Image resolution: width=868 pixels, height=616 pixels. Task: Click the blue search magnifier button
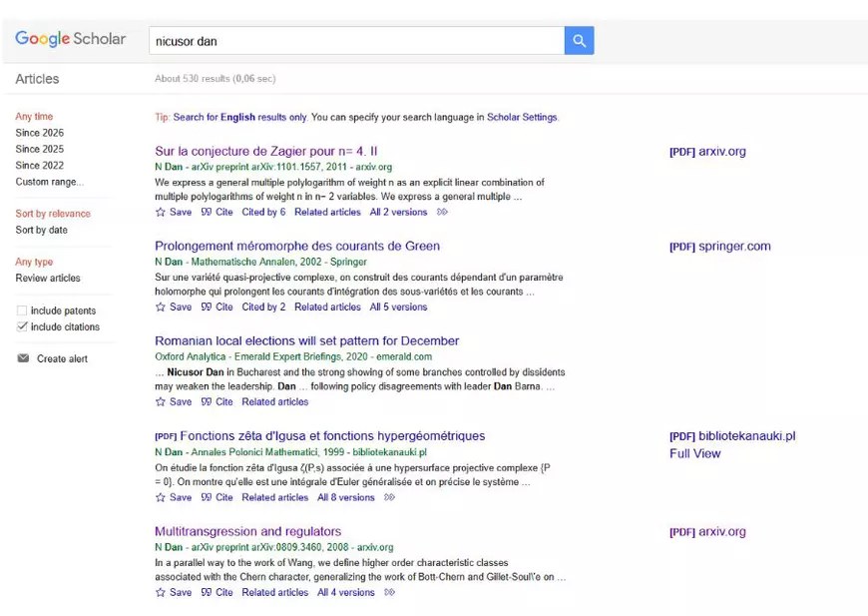[579, 41]
